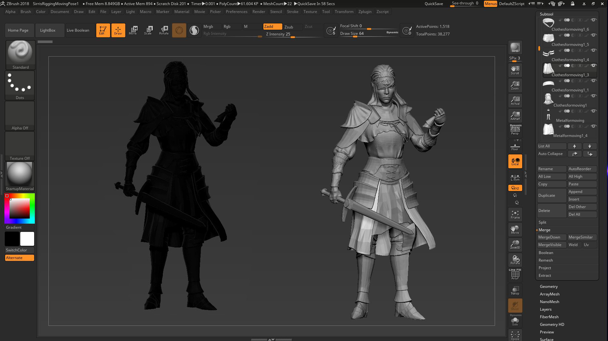Click the L.Sym icon

tap(515, 177)
